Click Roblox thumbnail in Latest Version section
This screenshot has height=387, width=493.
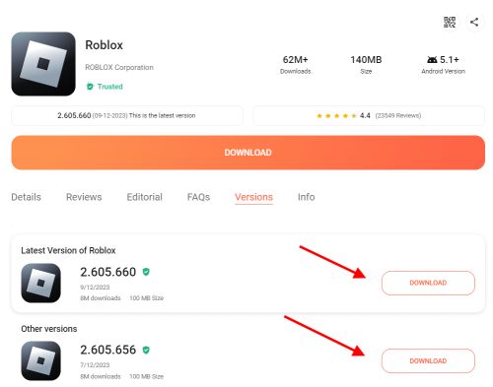[41, 283]
